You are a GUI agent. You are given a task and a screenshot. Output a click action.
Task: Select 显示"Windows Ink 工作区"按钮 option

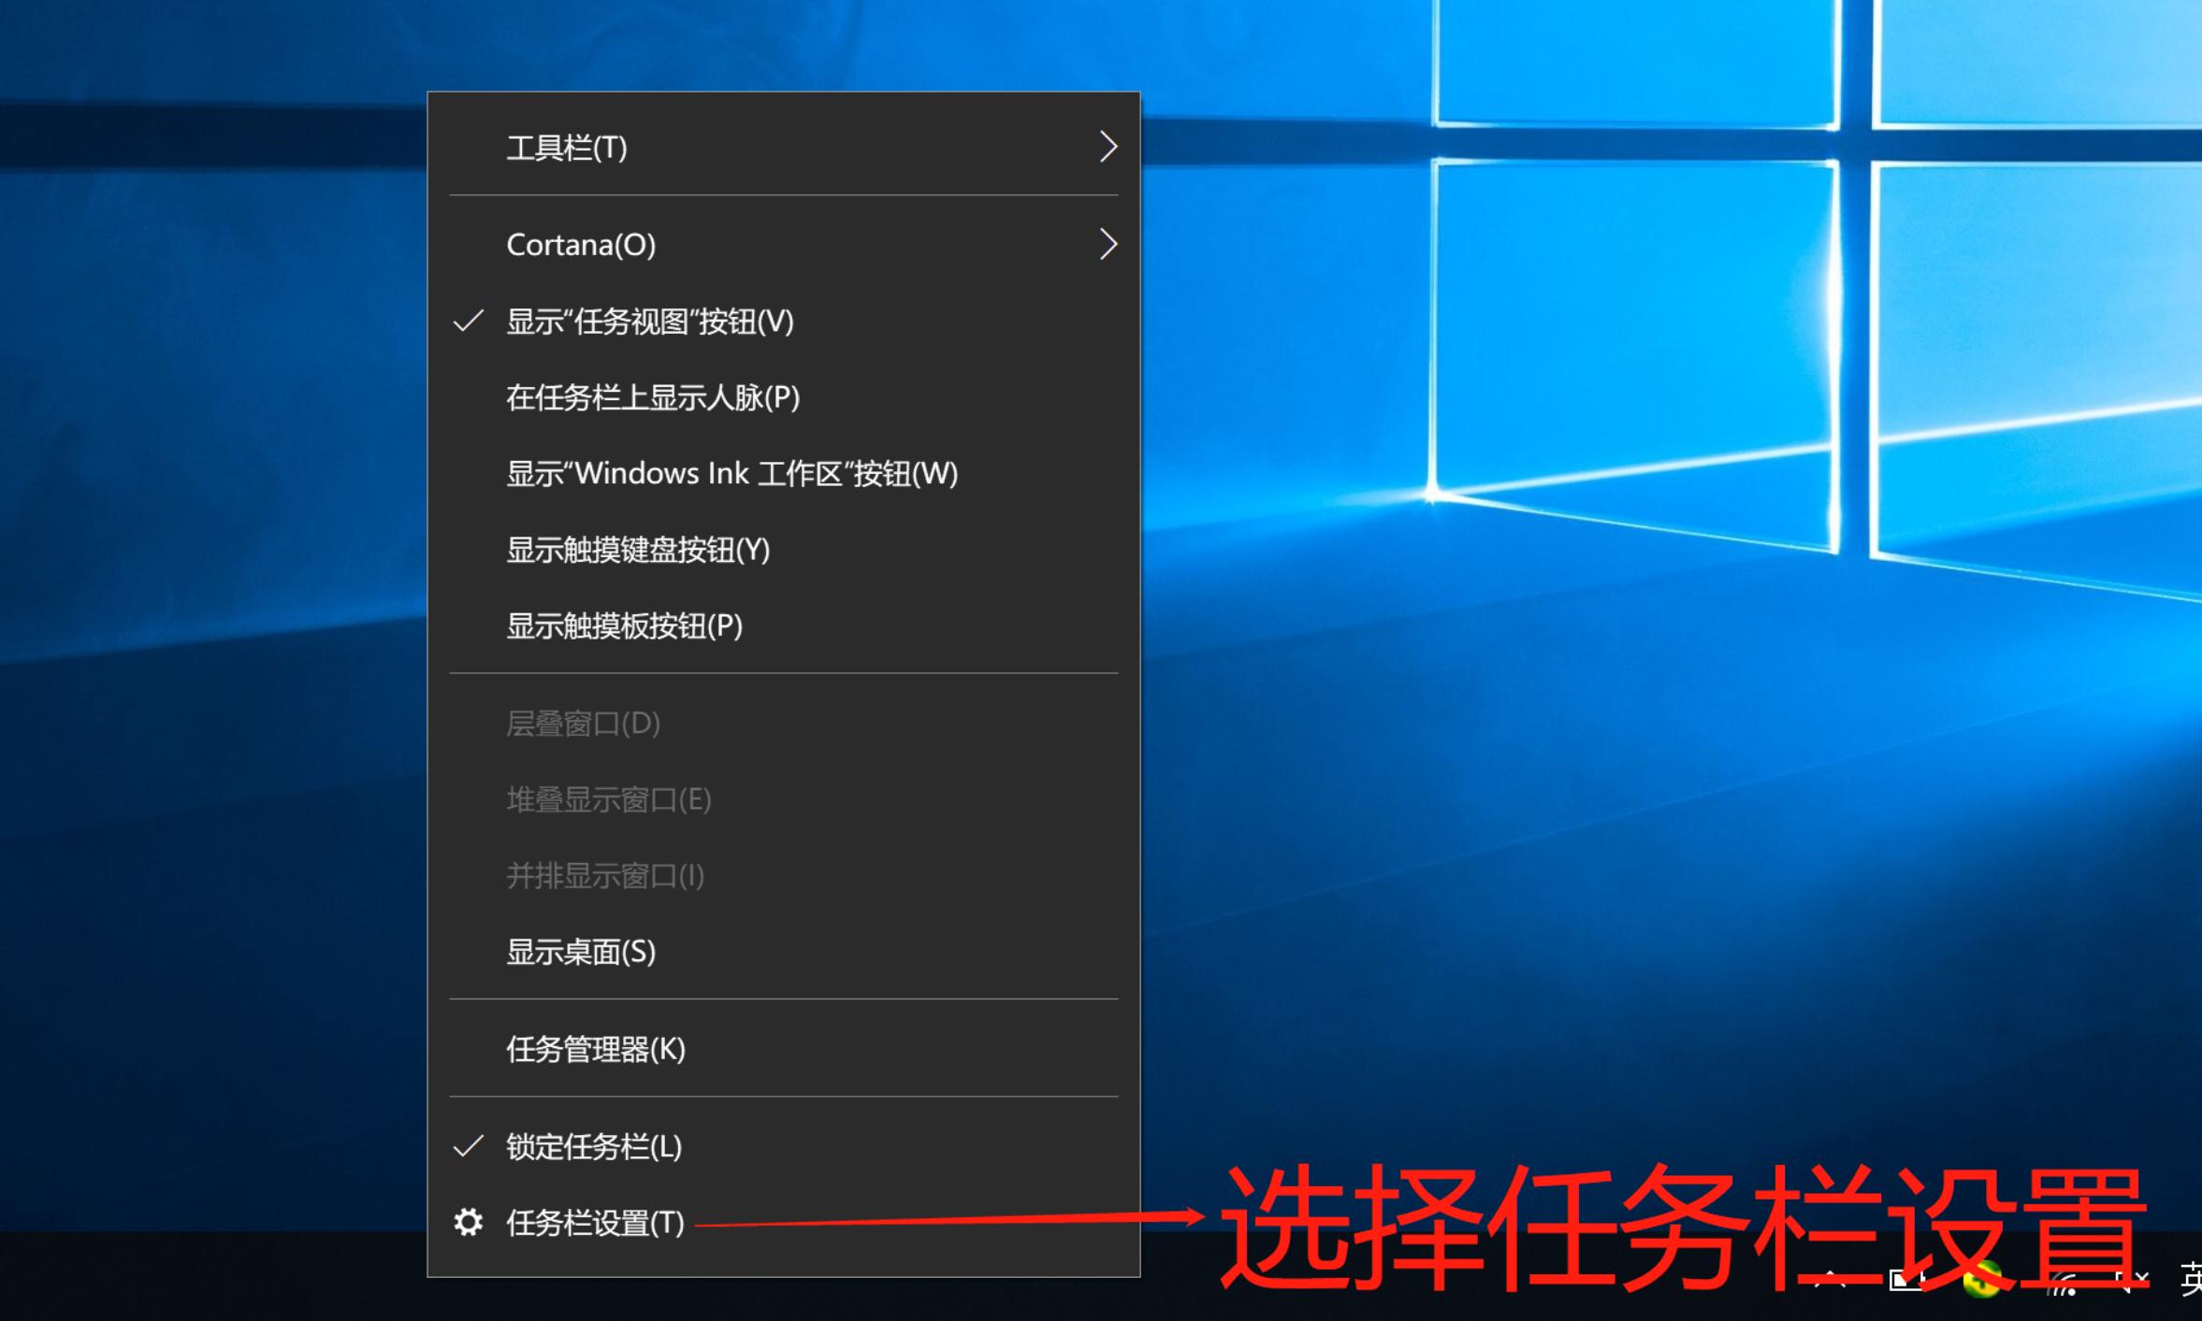click(x=732, y=474)
